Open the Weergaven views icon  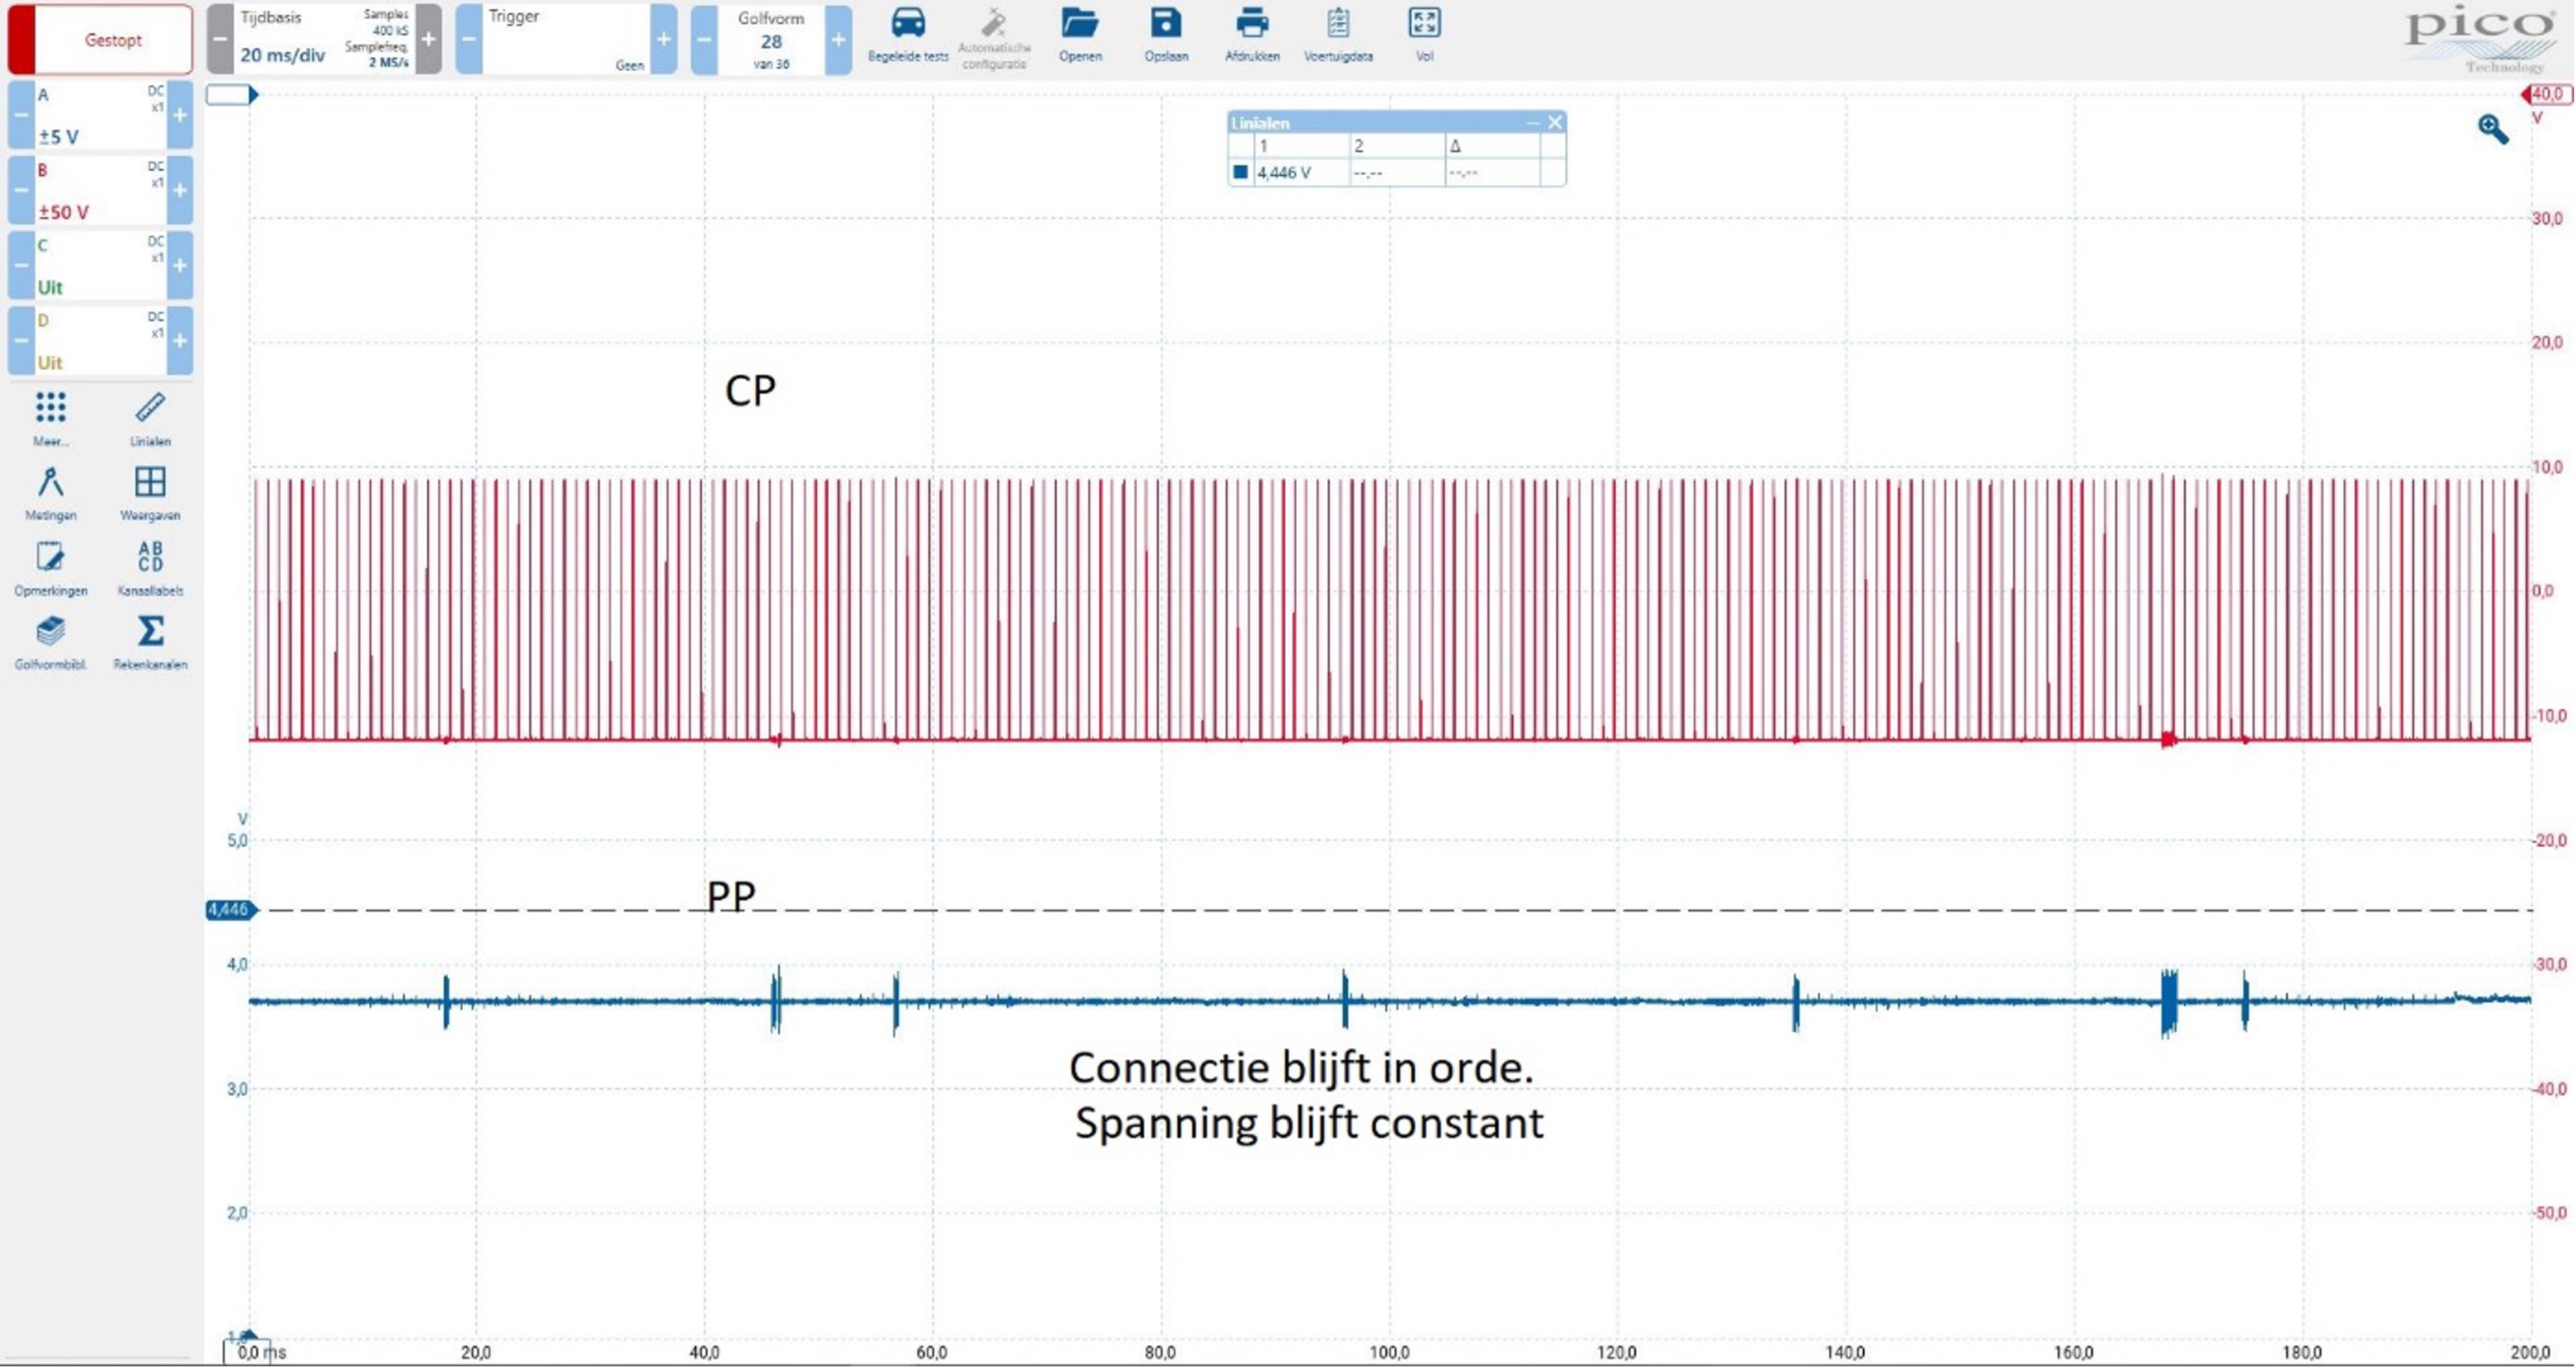click(150, 492)
